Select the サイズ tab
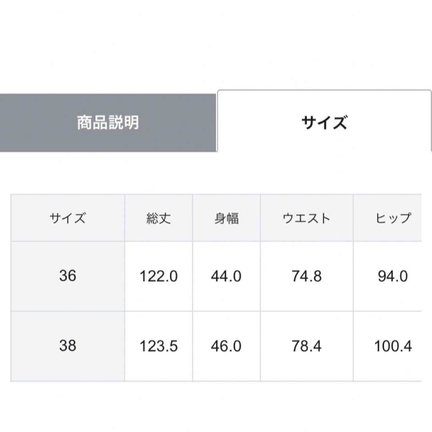 pyautogui.click(x=324, y=121)
